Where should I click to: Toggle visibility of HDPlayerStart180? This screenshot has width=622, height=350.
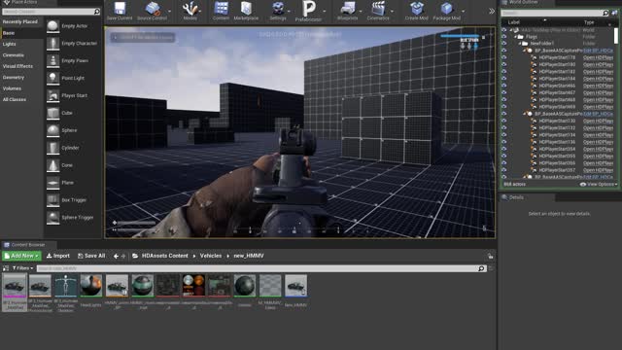504,64
